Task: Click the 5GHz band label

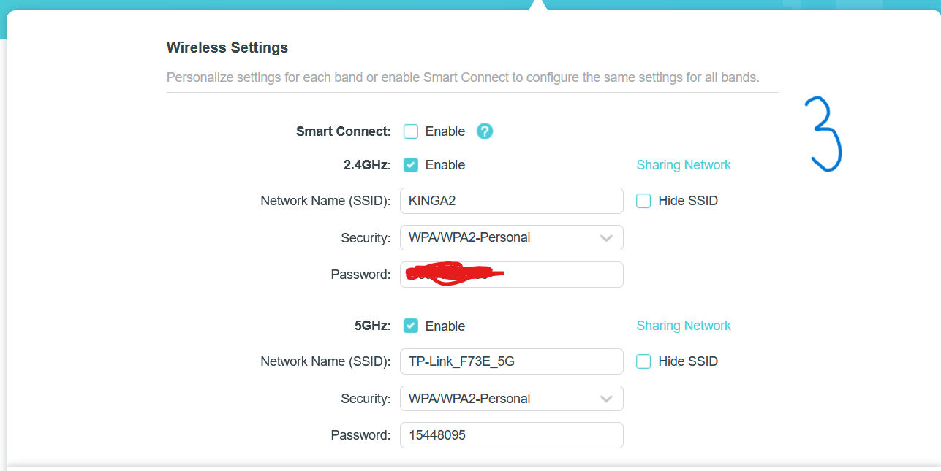Action: 372,326
